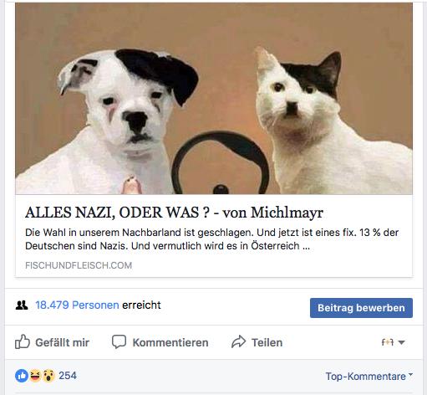Click the people-reached silhouette icon
The height and width of the screenshot is (395, 427).
(x=22, y=305)
